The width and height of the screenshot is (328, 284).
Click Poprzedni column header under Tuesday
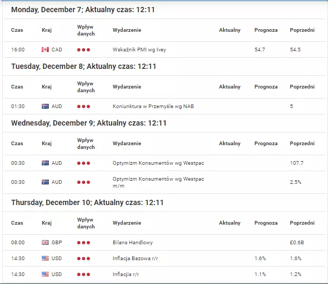pyautogui.click(x=302, y=87)
